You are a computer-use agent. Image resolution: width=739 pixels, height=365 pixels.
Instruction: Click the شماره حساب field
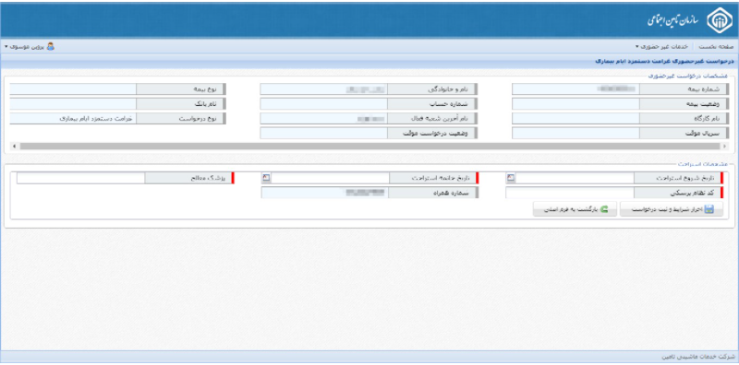coord(324,103)
